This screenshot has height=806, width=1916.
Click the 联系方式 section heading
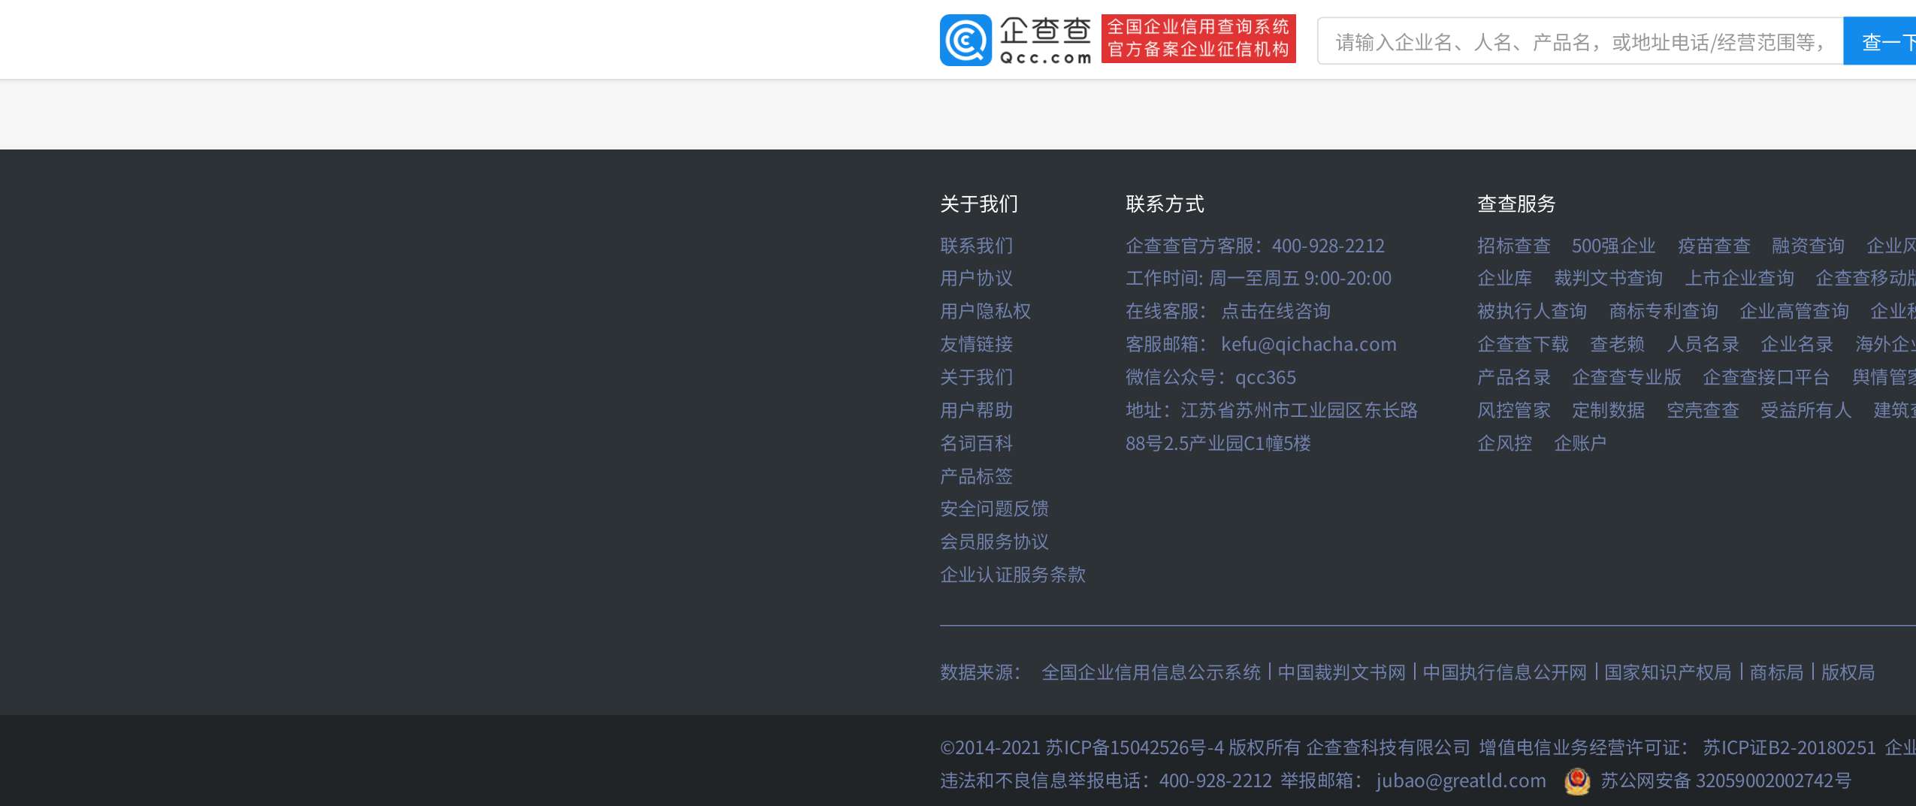tap(1165, 204)
